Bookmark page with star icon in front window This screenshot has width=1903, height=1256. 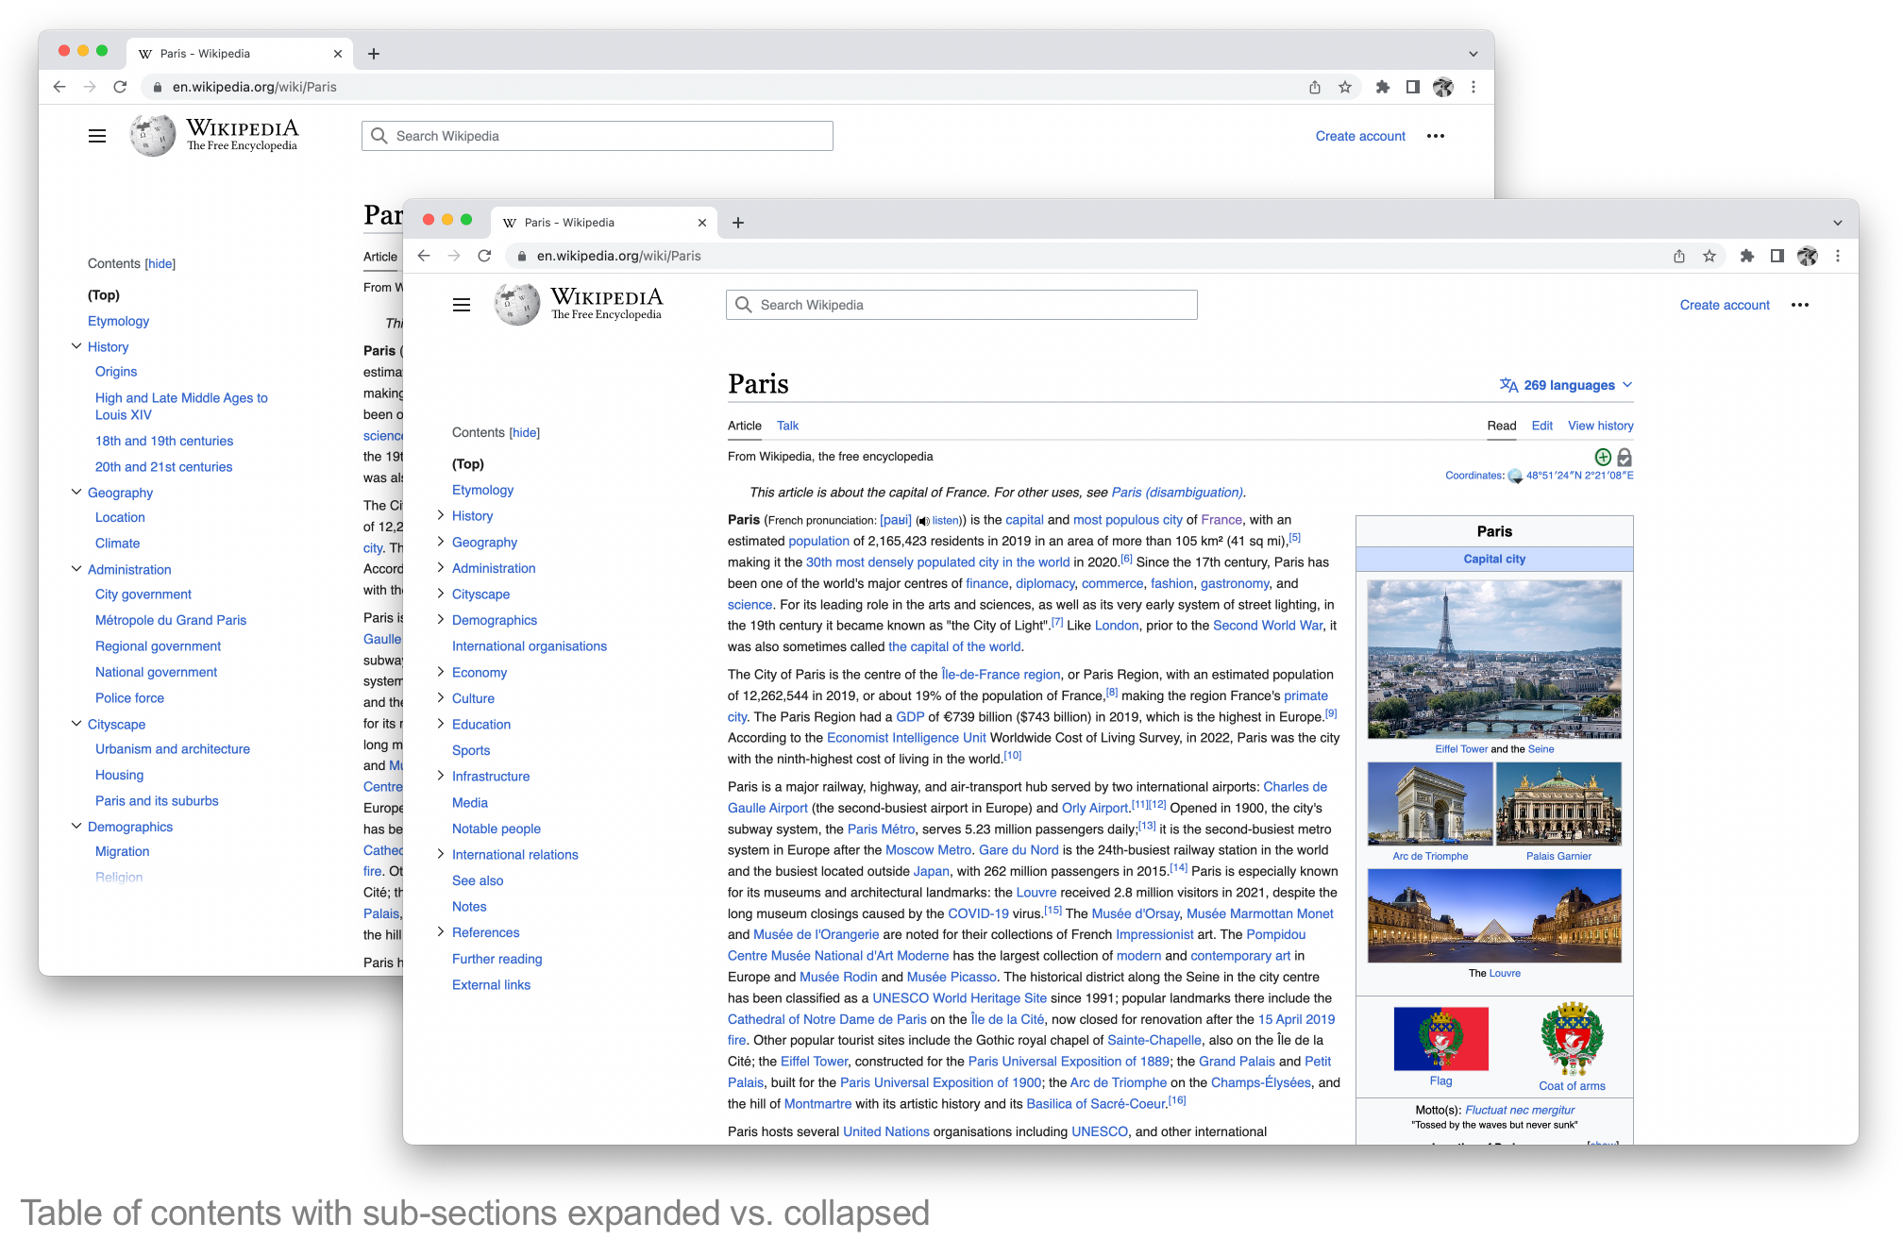pos(1709,256)
